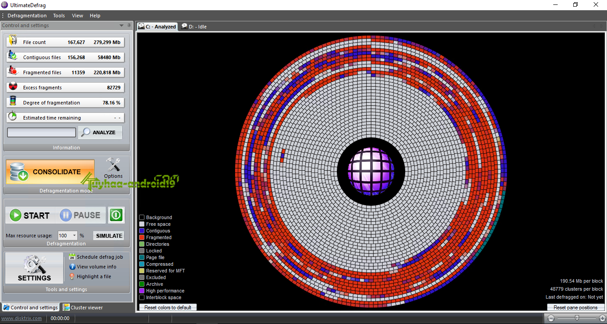The width and height of the screenshot is (607, 324).
Task: Click the Directories color swatch
Action: pos(142,244)
